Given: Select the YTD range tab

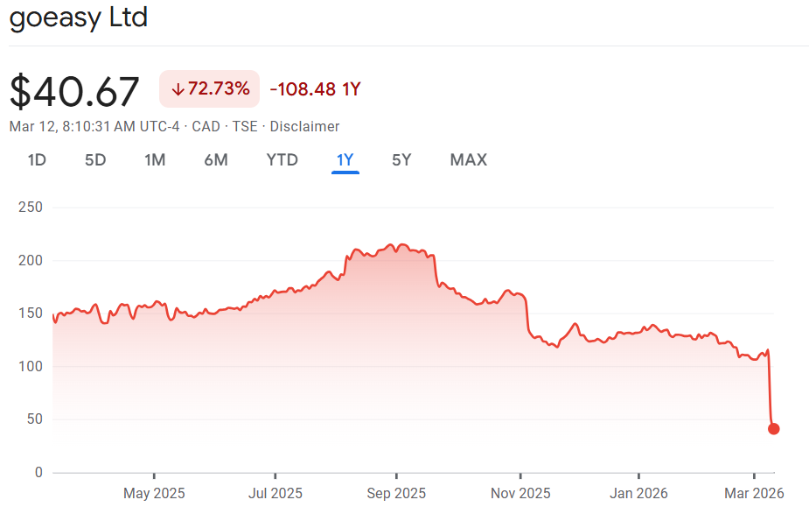Looking at the screenshot, I should click(282, 160).
